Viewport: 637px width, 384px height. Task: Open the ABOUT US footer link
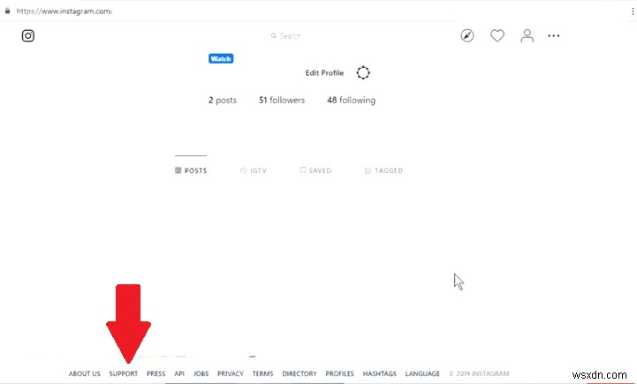[x=85, y=373]
